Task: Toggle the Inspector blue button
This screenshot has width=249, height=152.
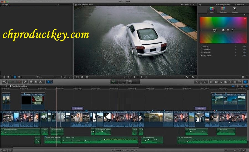Action: point(245,82)
